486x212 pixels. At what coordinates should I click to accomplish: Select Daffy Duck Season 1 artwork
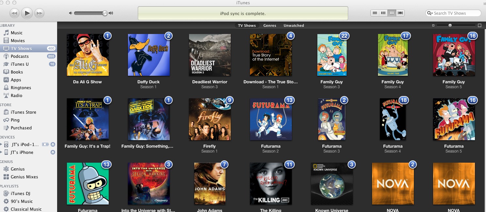click(x=149, y=55)
